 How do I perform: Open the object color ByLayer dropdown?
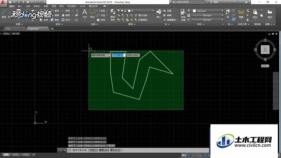tap(208, 11)
